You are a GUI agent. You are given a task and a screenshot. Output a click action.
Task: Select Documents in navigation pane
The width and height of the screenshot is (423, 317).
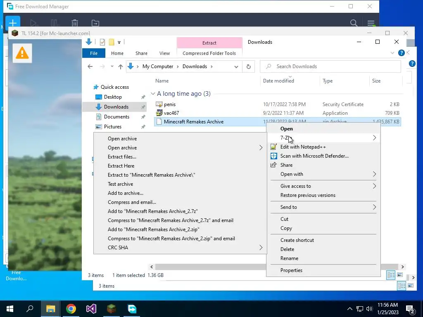(x=116, y=117)
